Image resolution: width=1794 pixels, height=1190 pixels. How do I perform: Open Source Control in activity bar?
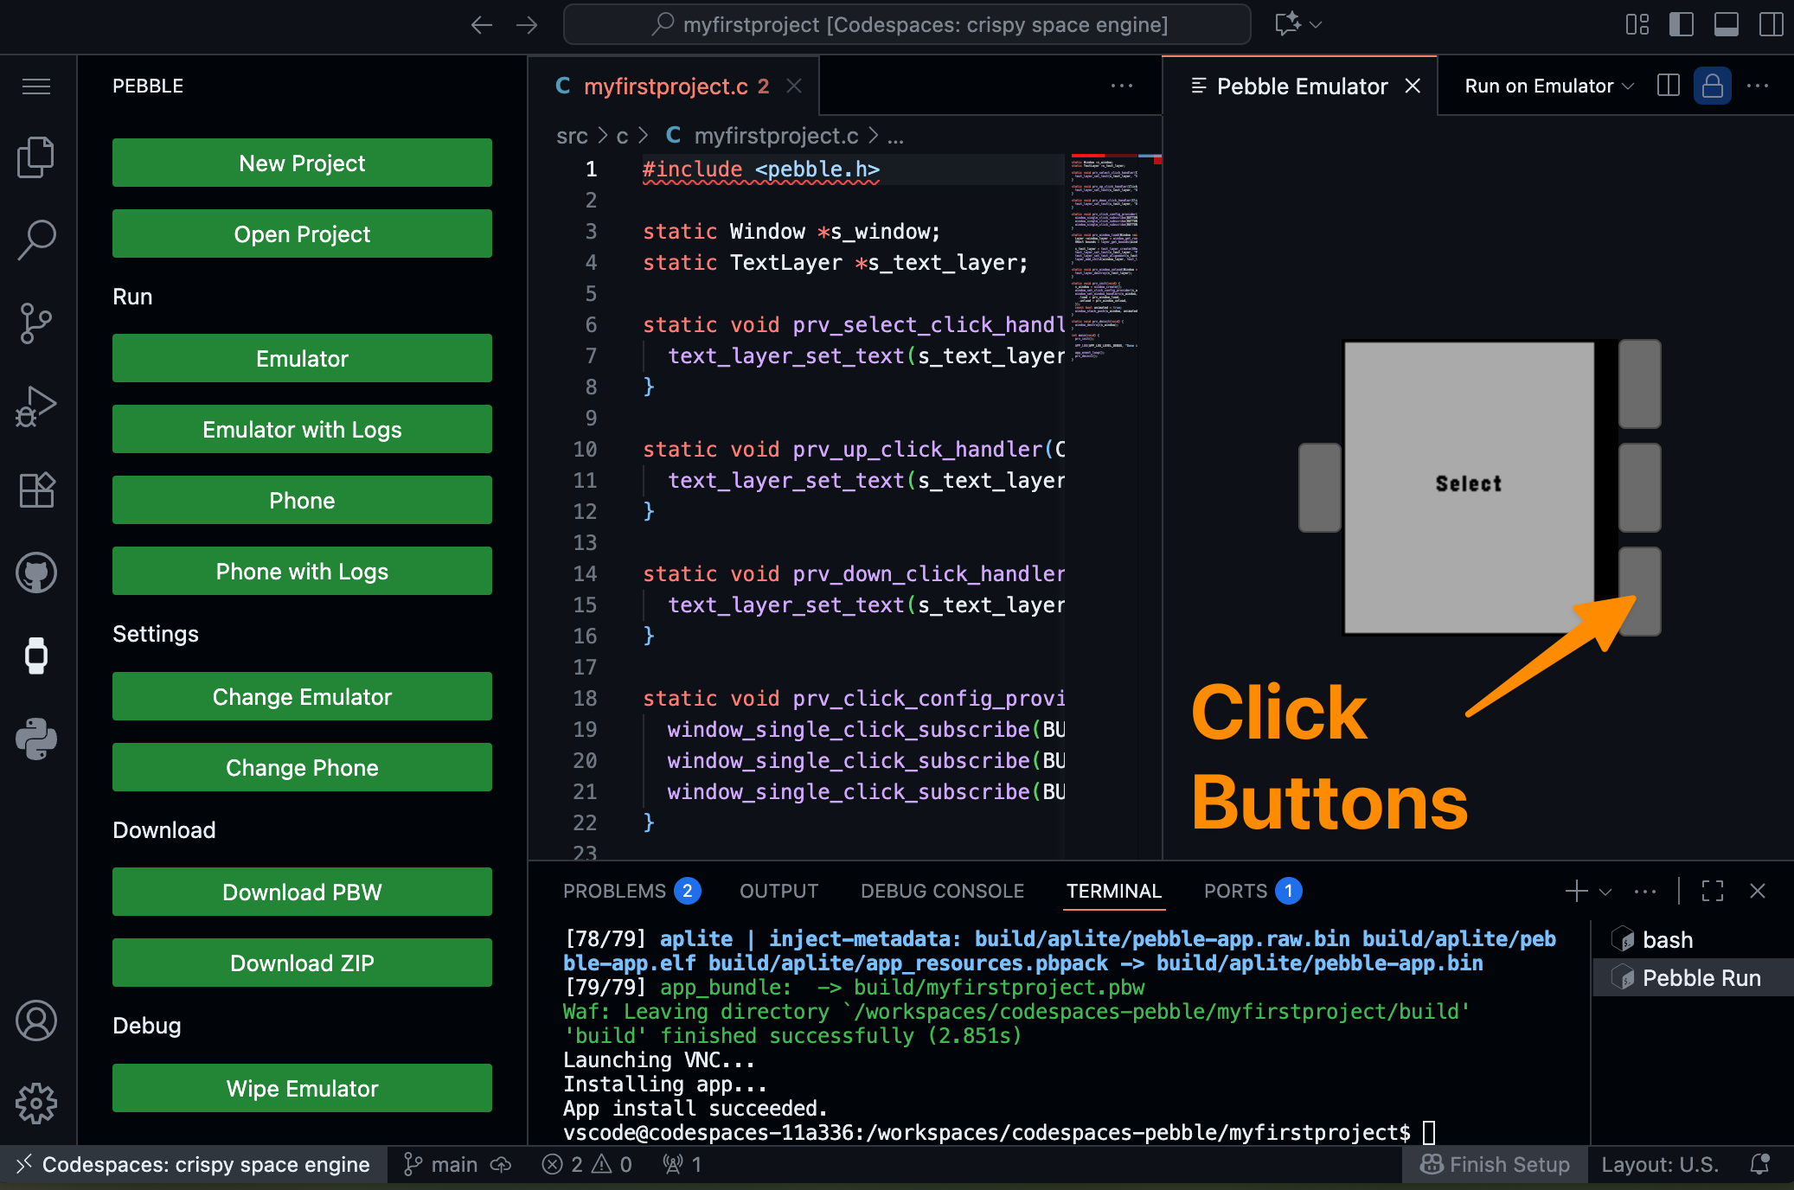(36, 323)
